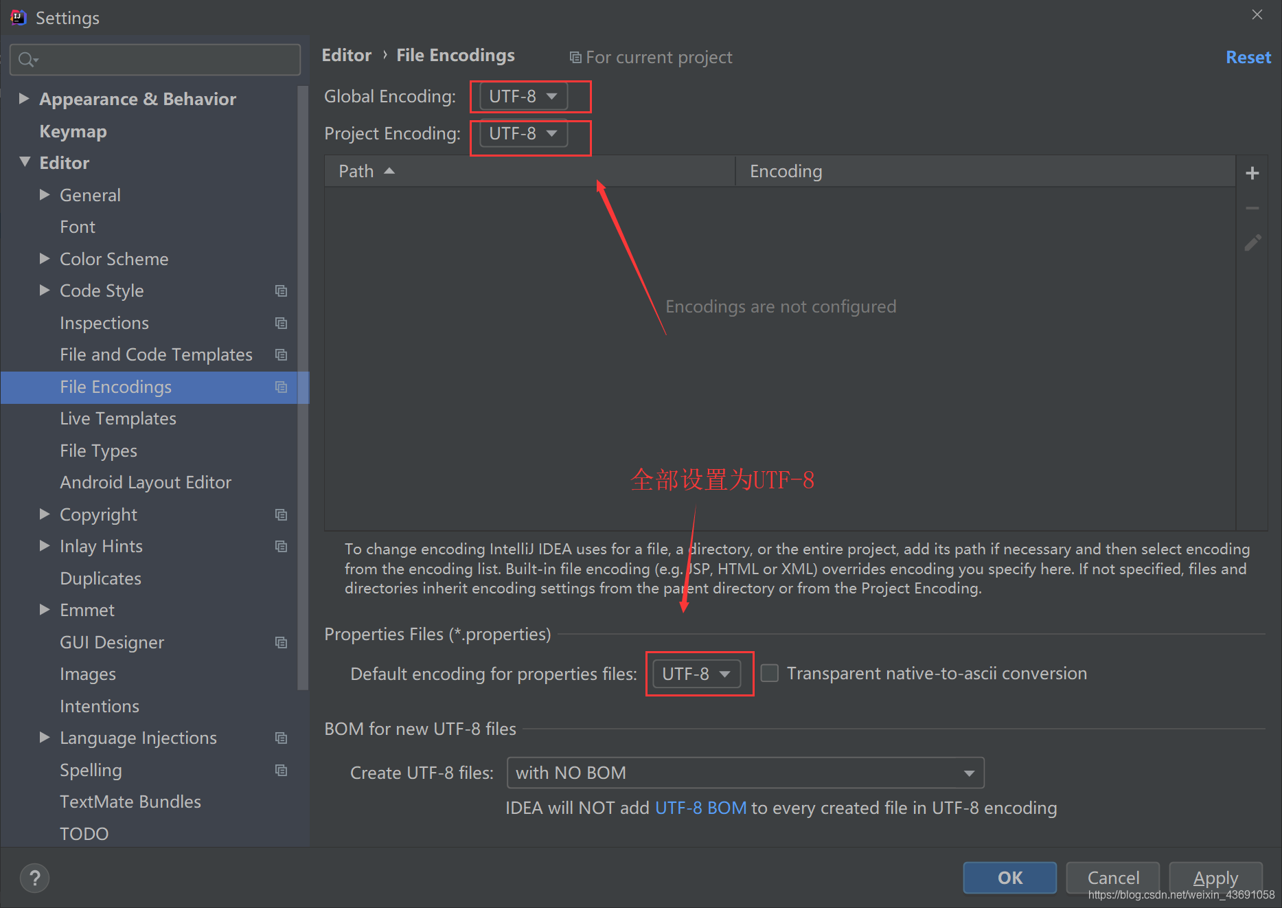Click the project icon next to Copyright
The width and height of the screenshot is (1282, 908).
click(281, 514)
